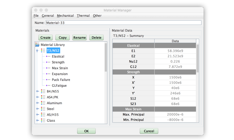Click the Delete button
This screenshot has width=234, height=140.
[x=96, y=38]
